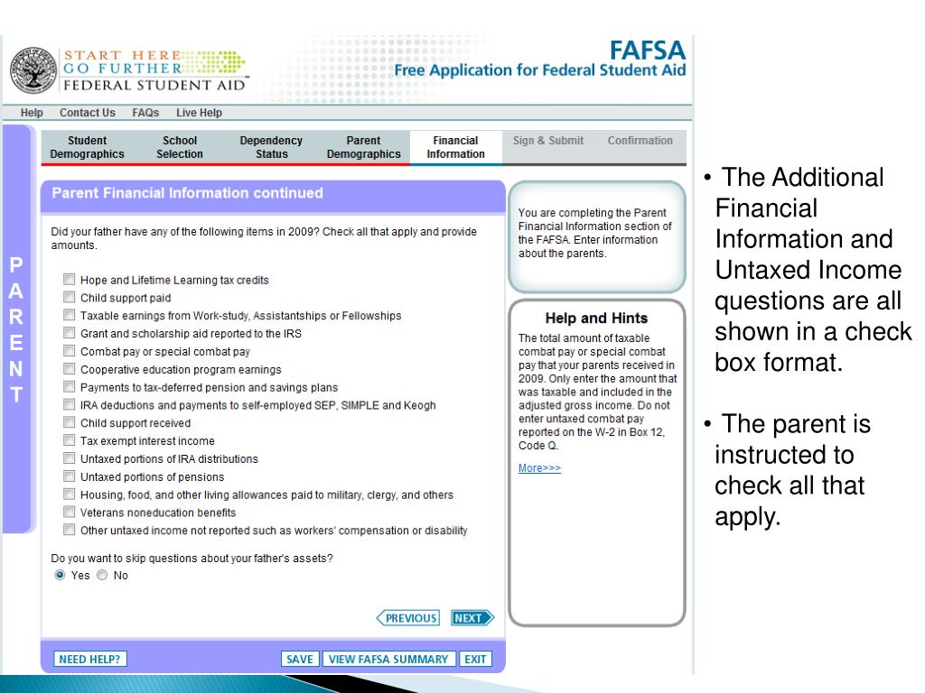Check the Child support paid box
Viewport: 925px width, 693px height.
(x=69, y=298)
